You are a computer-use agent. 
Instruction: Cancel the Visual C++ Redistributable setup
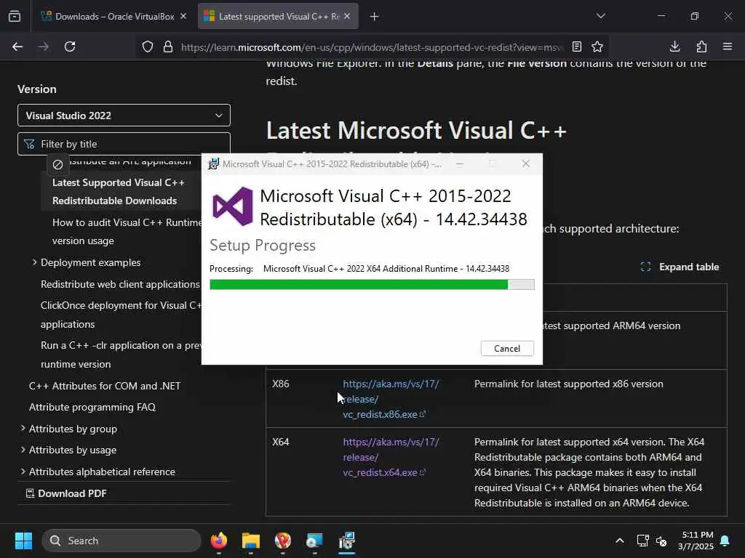coord(507,348)
